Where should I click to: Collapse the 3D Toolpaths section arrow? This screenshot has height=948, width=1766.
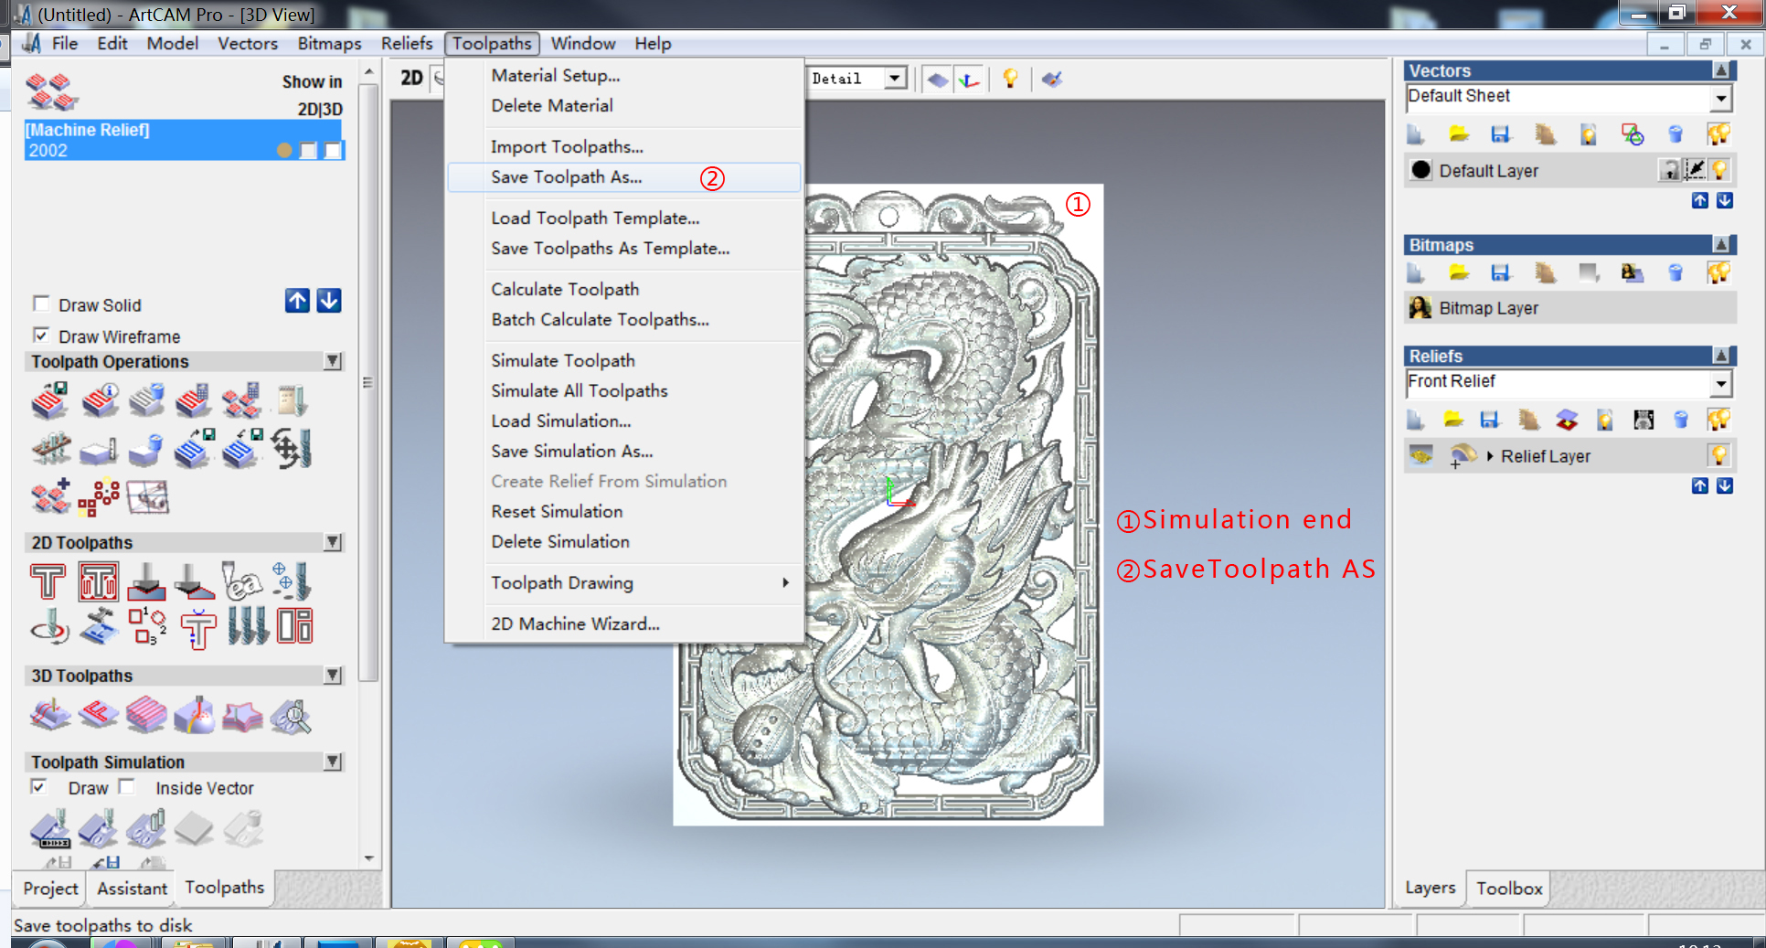coord(334,675)
